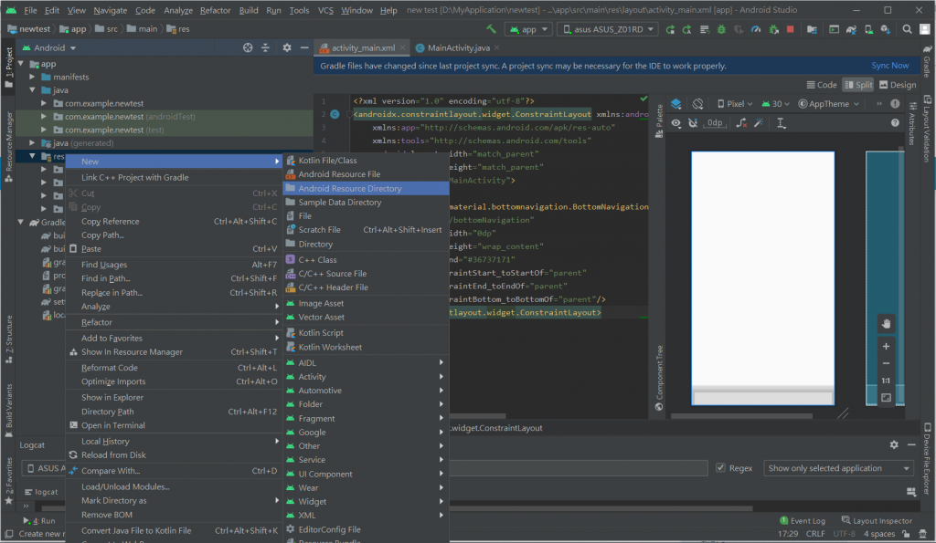The image size is (936, 543).
Task: Click the red Stop button in toolbar
Action: 790,29
